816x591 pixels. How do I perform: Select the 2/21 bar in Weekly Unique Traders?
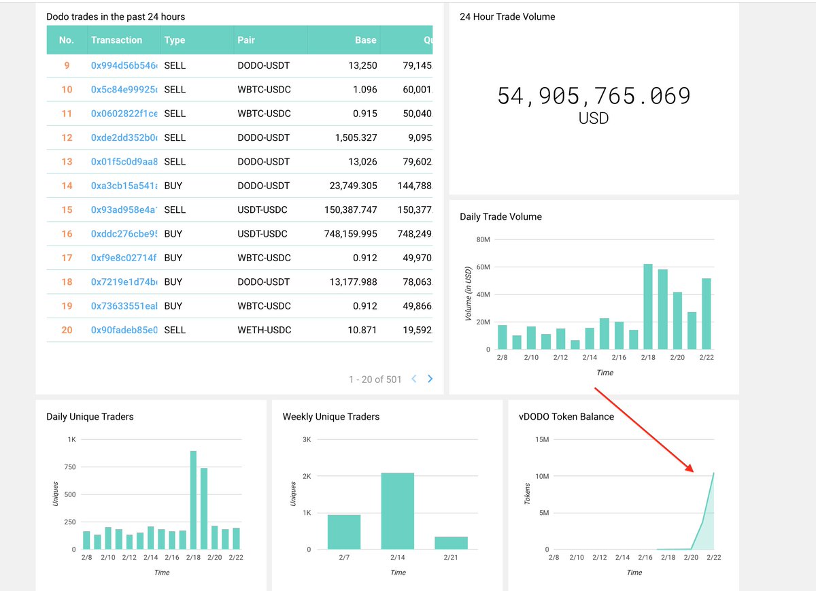tap(451, 543)
